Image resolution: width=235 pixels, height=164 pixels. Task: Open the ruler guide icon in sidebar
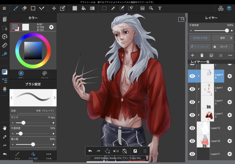tap(5, 45)
